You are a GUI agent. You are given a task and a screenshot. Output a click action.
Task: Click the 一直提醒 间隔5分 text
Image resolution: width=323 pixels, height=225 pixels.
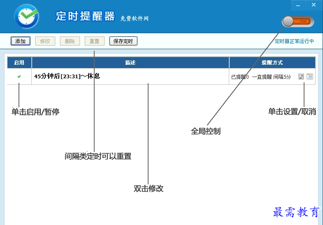[x=272, y=77]
